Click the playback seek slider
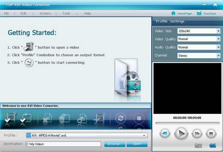 coord(188,123)
